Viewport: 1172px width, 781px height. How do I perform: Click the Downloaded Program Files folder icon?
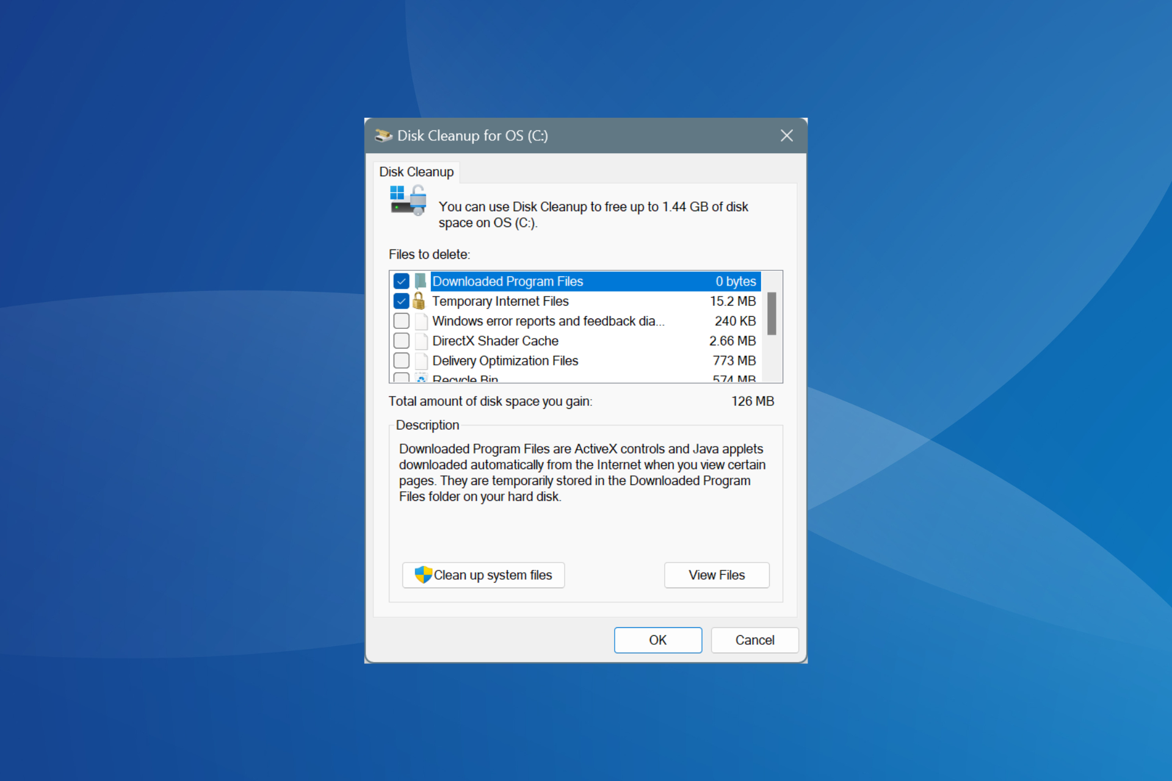[420, 281]
